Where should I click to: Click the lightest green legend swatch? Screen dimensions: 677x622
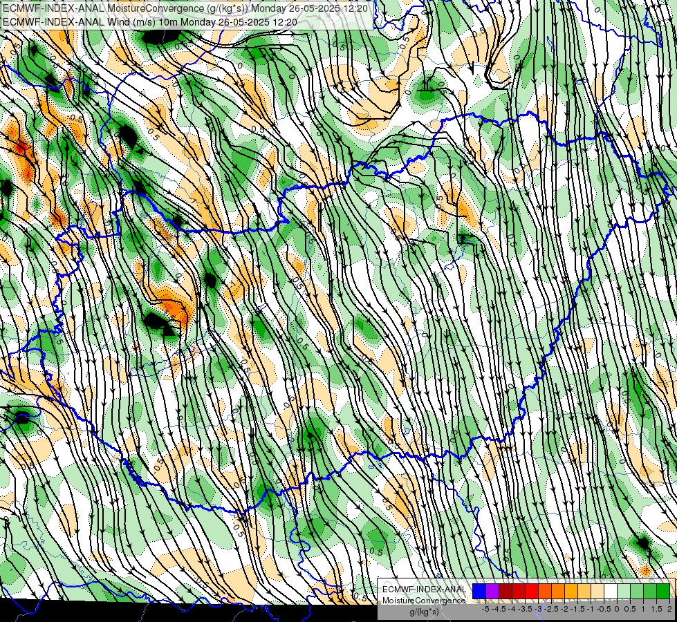point(624,592)
